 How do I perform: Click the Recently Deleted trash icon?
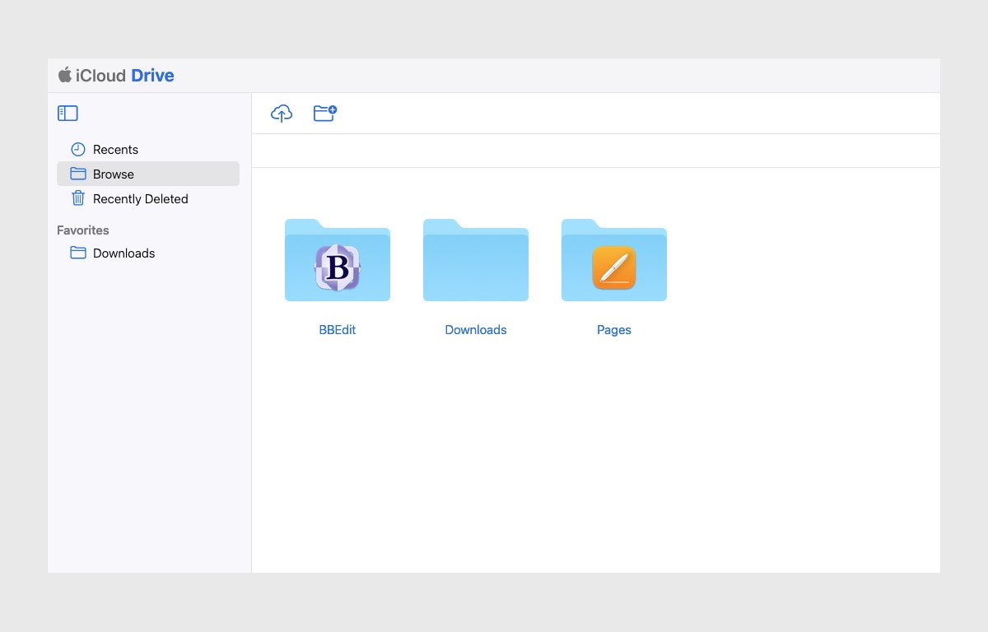pyautogui.click(x=78, y=198)
